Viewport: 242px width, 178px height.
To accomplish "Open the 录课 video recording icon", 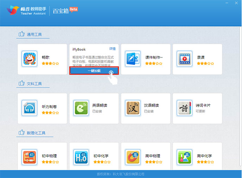I will click(x=184, y=59).
